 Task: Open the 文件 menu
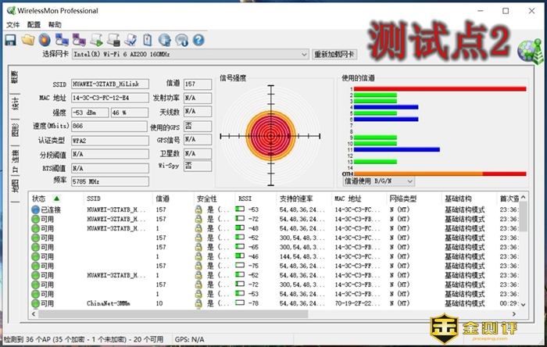pyautogui.click(x=13, y=25)
